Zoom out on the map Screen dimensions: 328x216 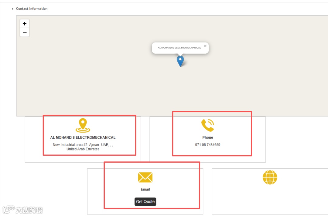pos(25,32)
